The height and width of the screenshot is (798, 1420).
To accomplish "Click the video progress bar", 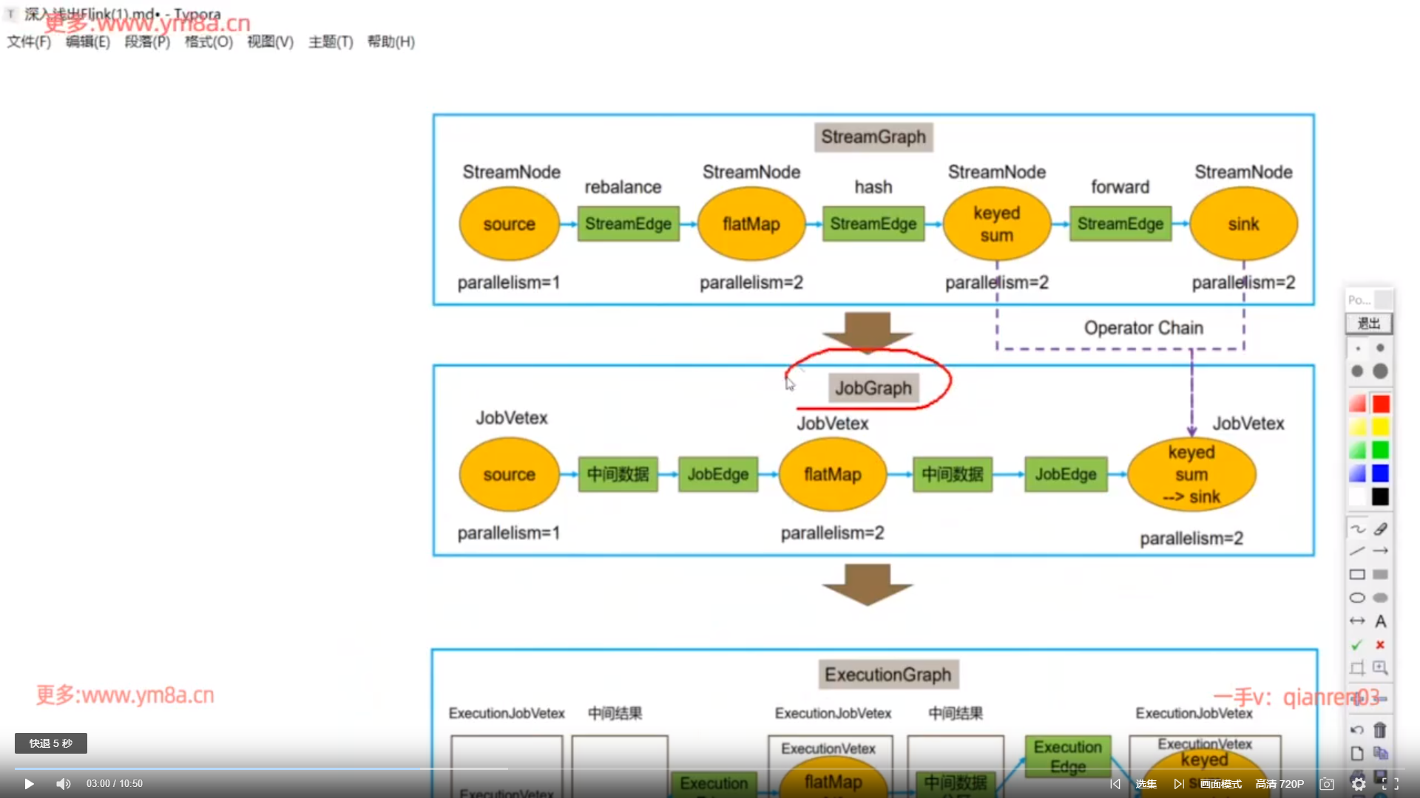I will click(710, 769).
